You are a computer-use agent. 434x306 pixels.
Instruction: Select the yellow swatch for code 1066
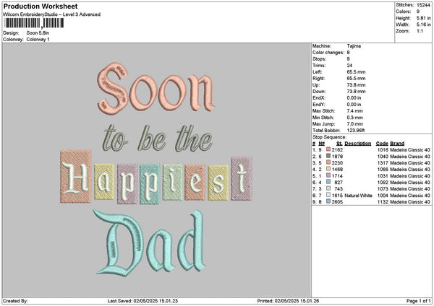[328, 168]
